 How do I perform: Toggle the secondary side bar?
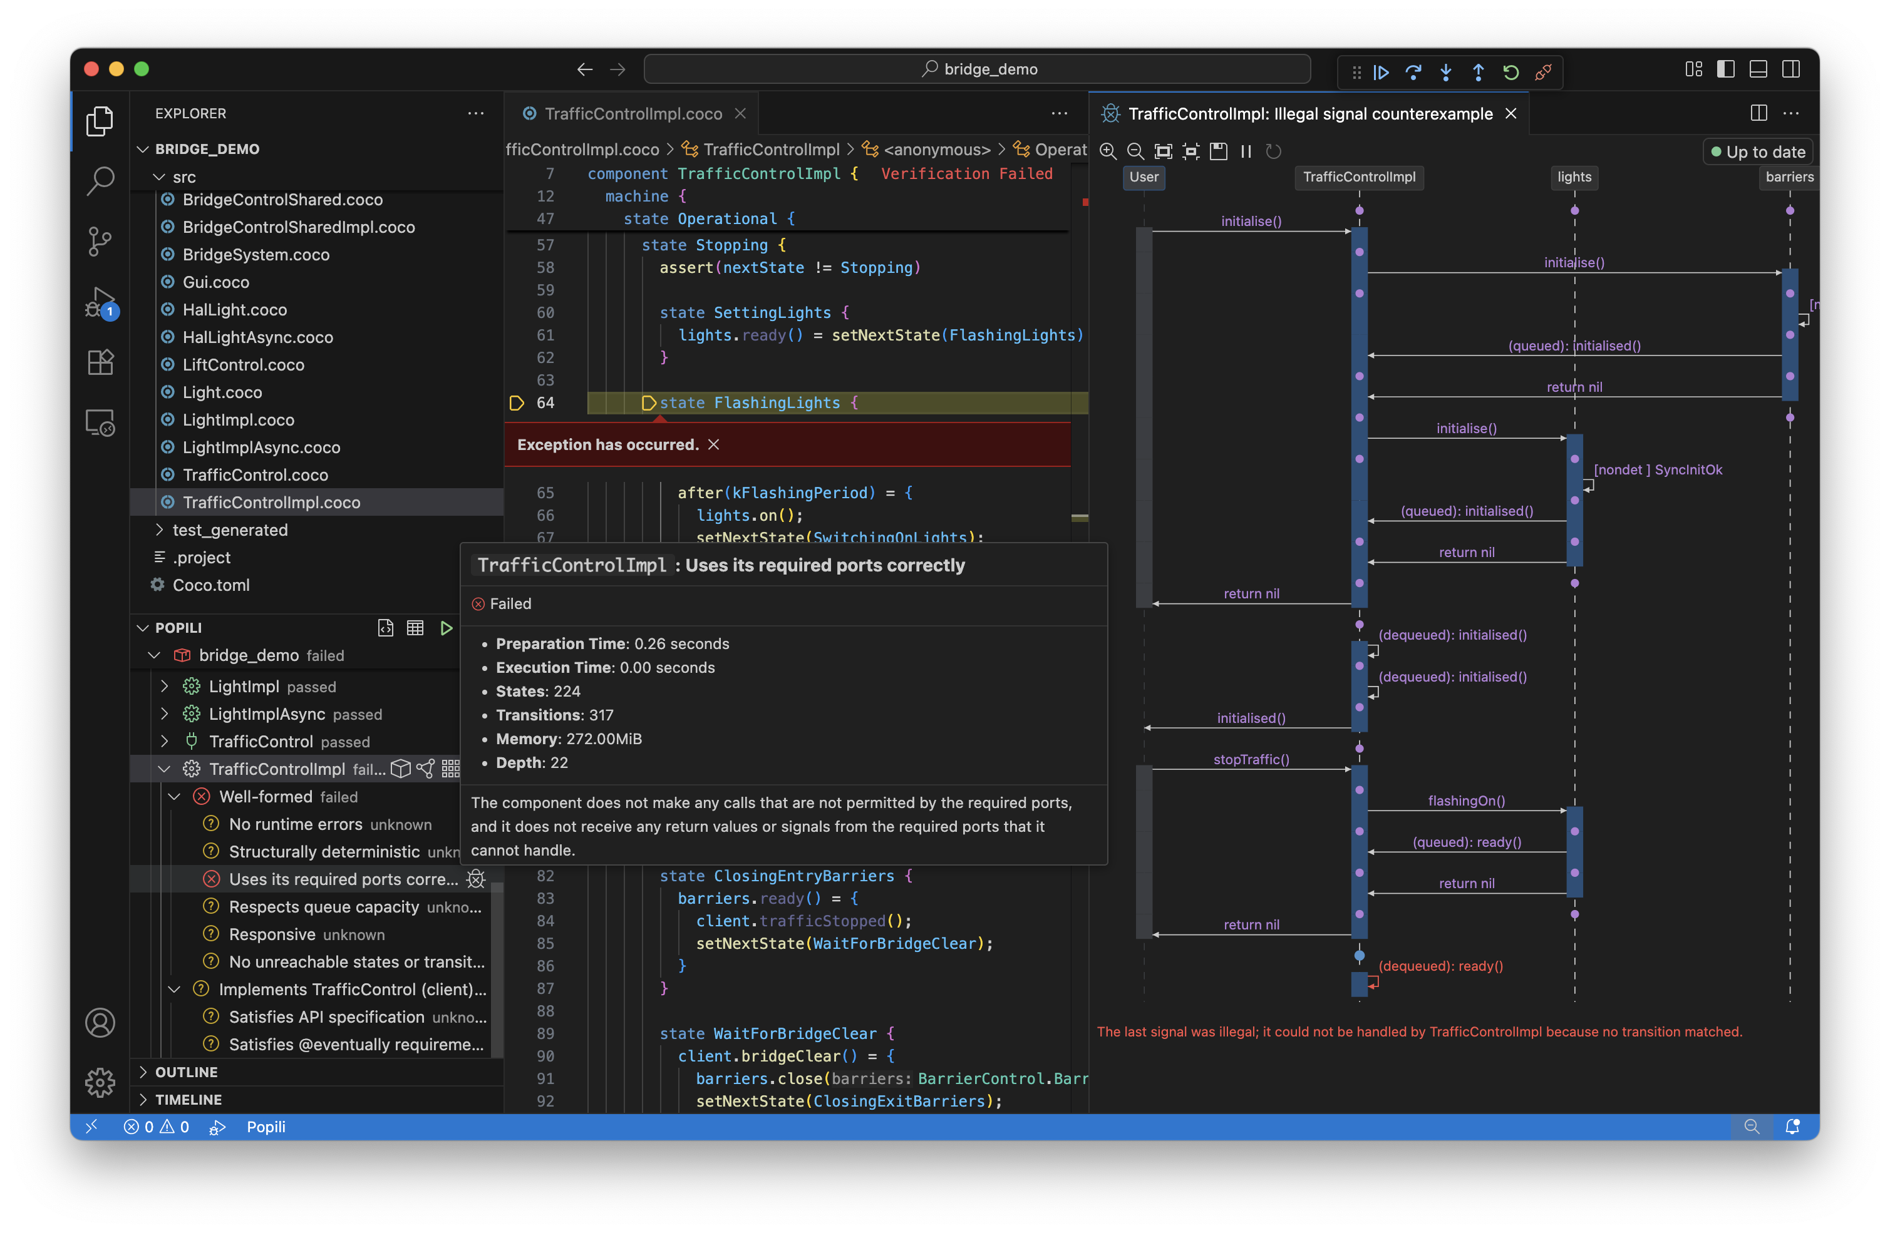tap(1790, 70)
